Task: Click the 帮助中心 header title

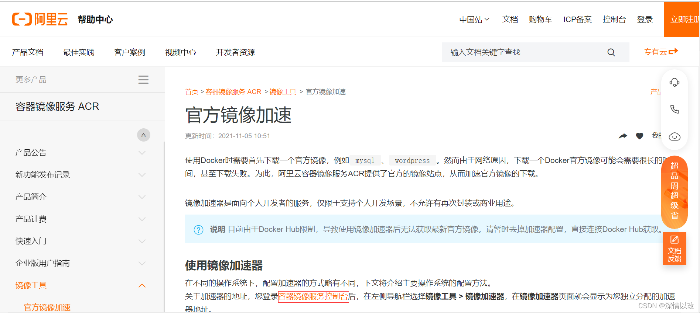Action: click(x=95, y=20)
